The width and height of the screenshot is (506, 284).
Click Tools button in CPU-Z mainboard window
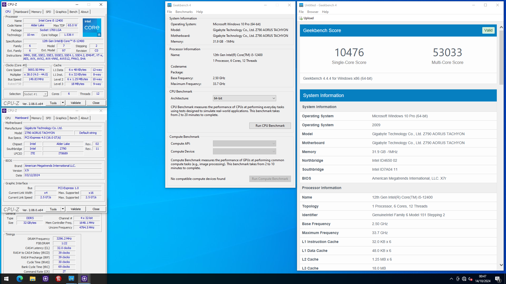click(x=53, y=209)
